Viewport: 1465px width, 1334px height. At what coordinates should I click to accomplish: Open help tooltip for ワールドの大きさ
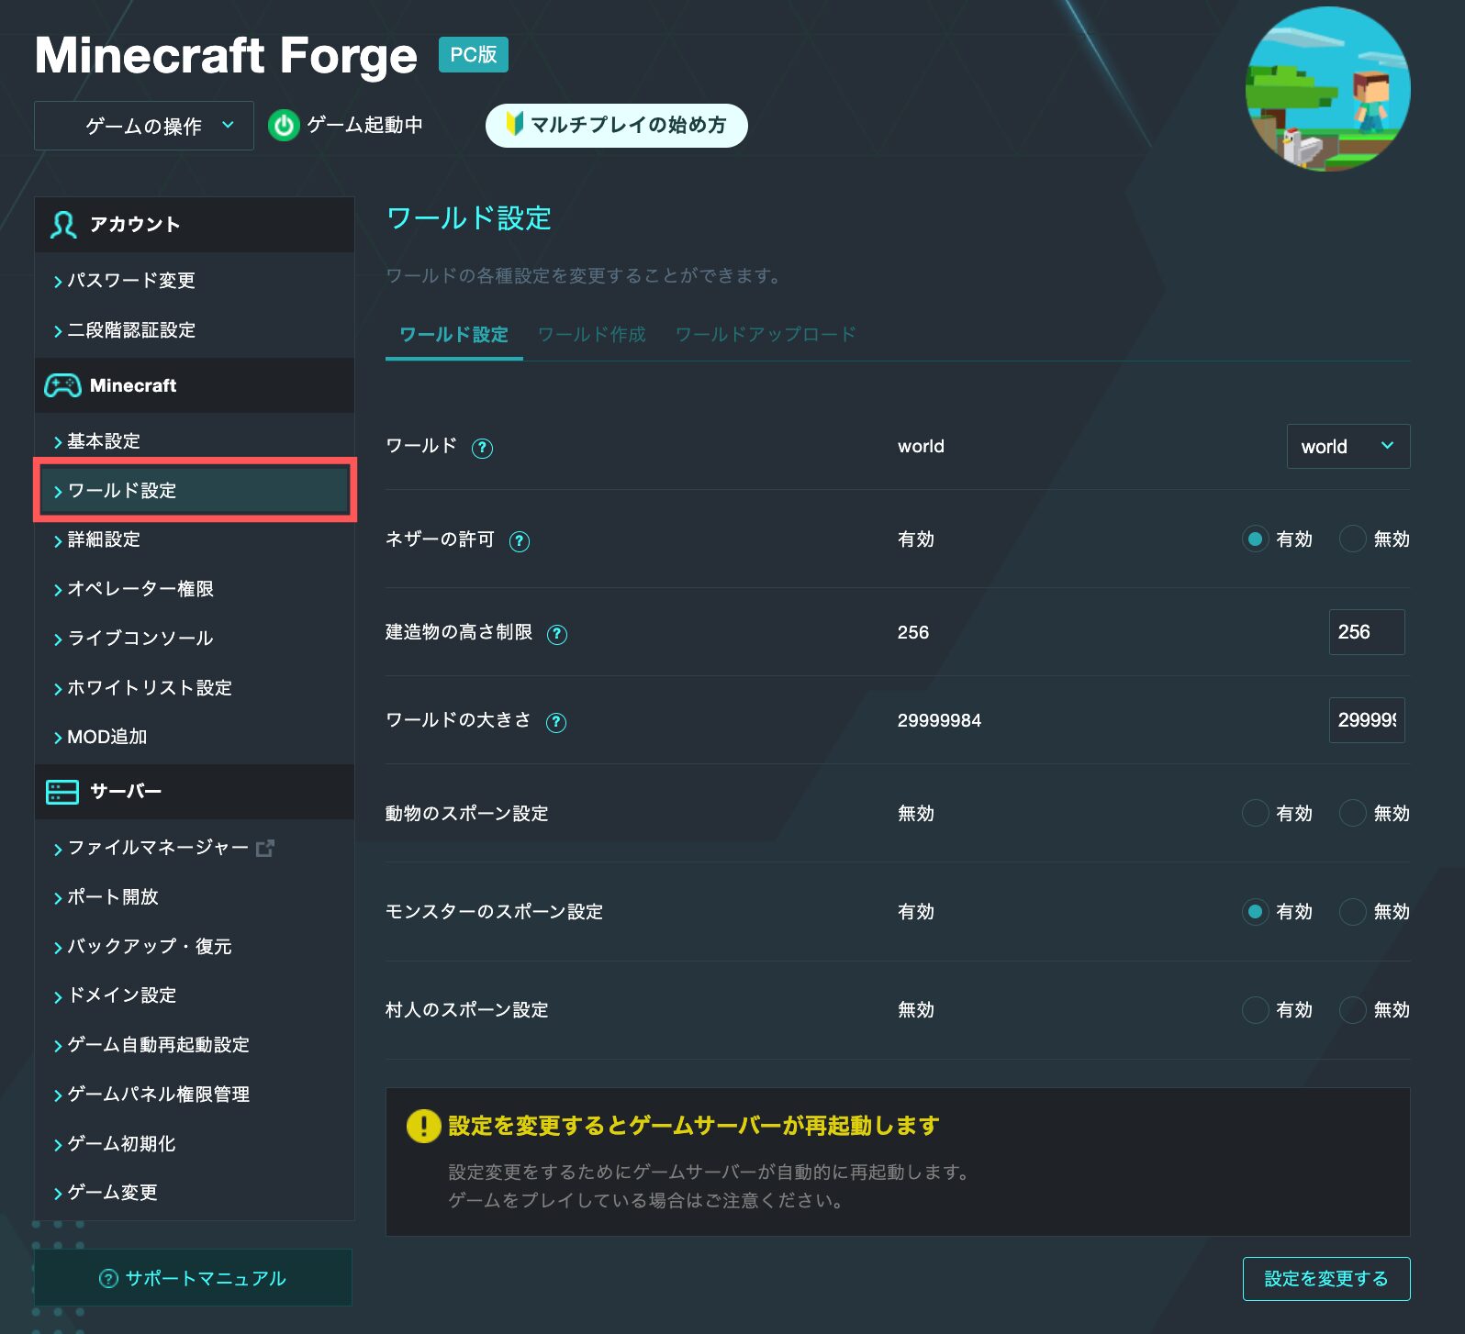[556, 722]
